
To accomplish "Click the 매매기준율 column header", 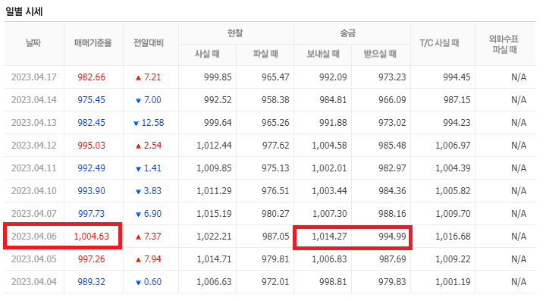I will (x=93, y=43).
